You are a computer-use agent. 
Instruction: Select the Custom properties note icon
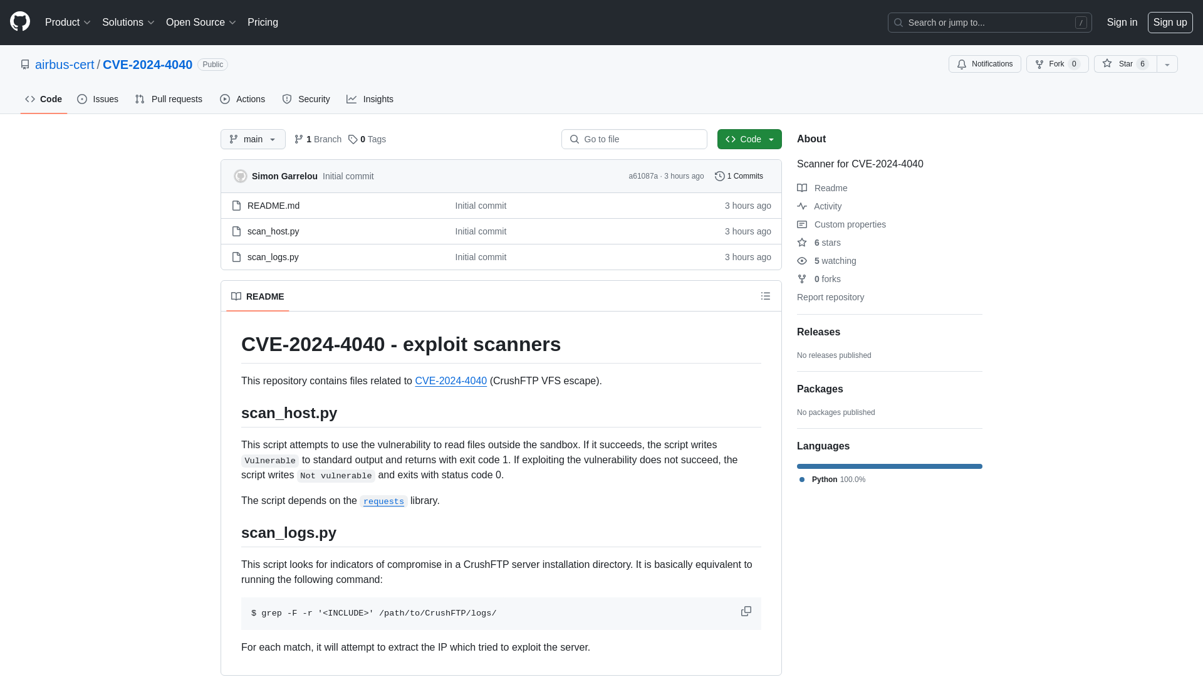coord(802,224)
